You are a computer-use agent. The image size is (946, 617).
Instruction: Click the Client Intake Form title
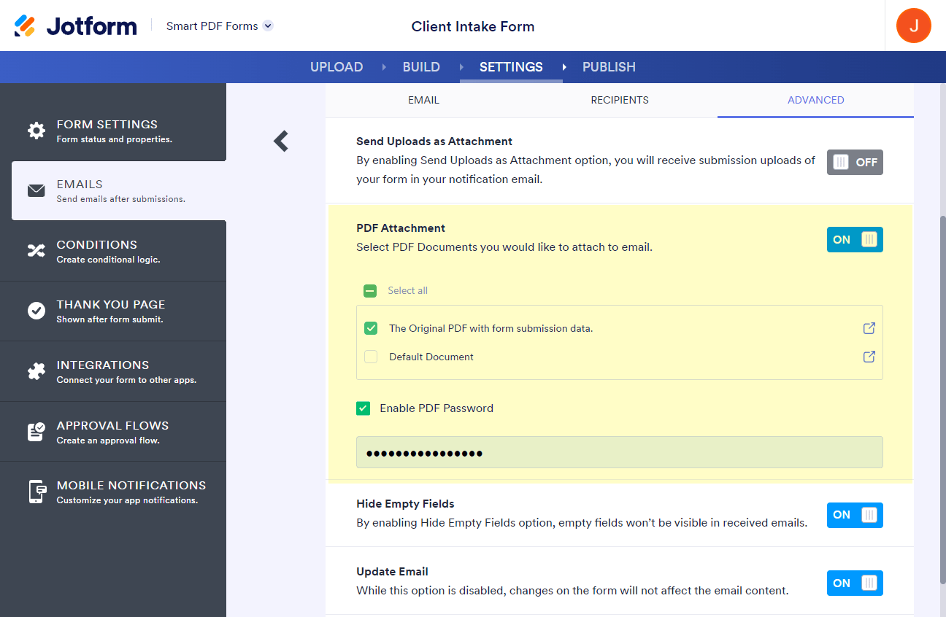pyautogui.click(x=473, y=26)
